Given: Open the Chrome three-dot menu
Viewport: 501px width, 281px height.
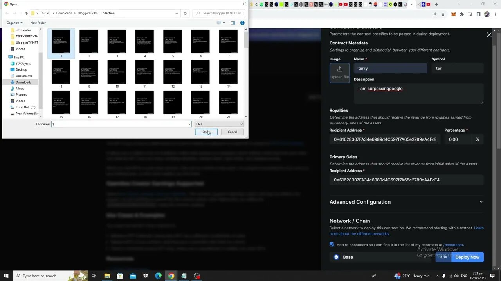Looking at the screenshot, I should coord(495,14).
